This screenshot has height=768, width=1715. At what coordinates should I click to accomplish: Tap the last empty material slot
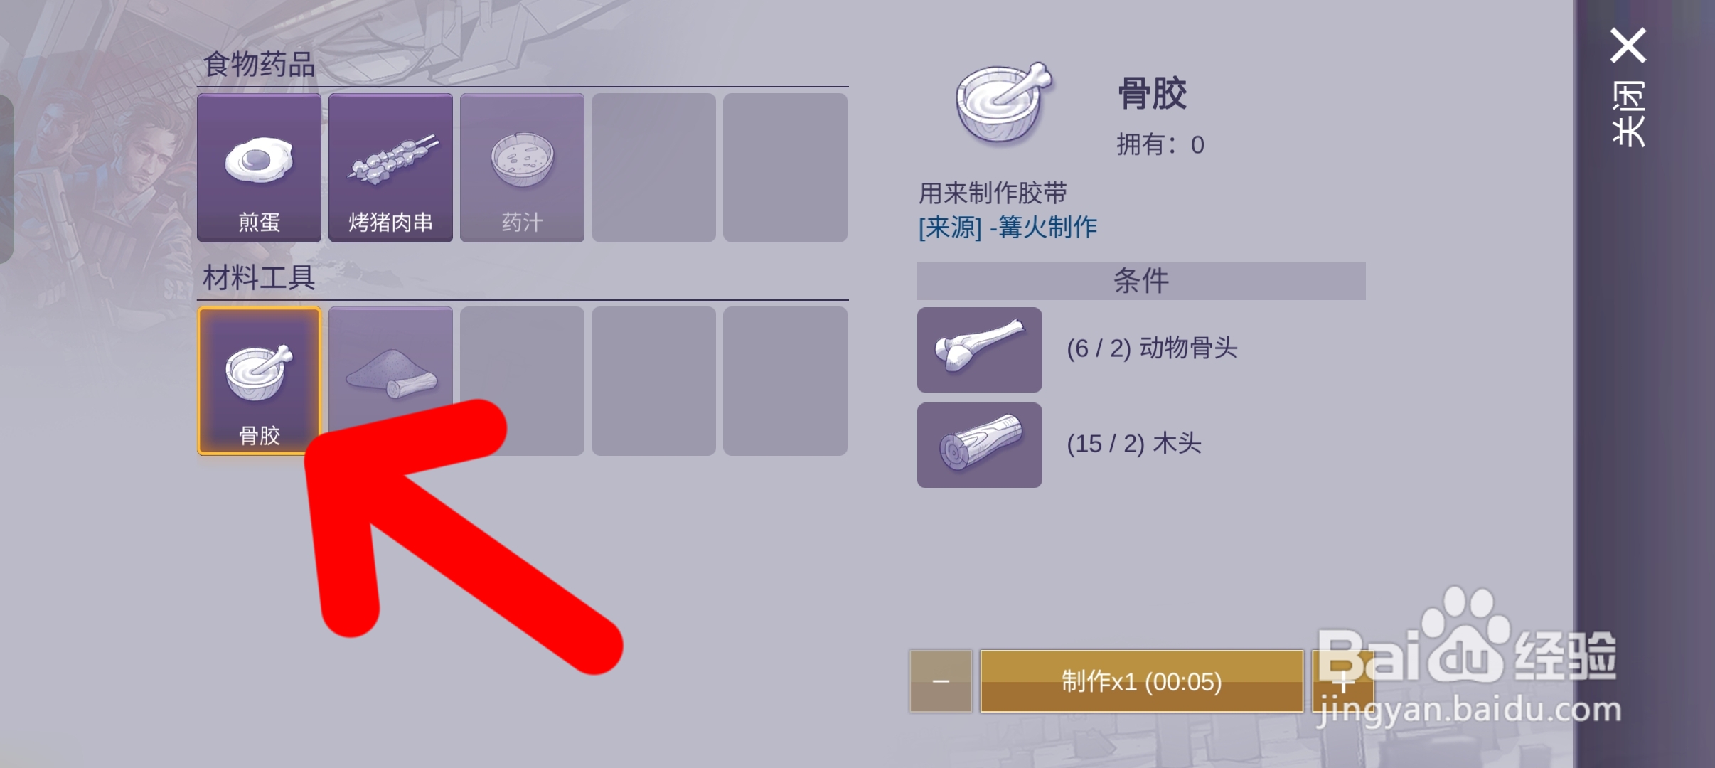pyautogui.click(x=785, y=381)
